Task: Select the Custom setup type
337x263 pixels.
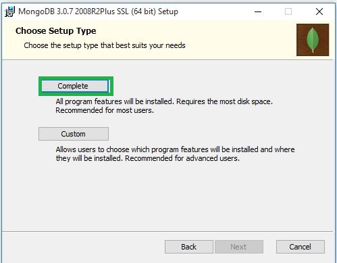Action: point(74,134)
